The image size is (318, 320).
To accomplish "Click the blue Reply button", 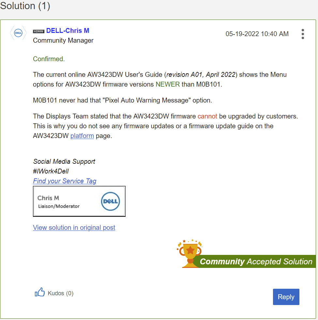I will coord(286,297).
